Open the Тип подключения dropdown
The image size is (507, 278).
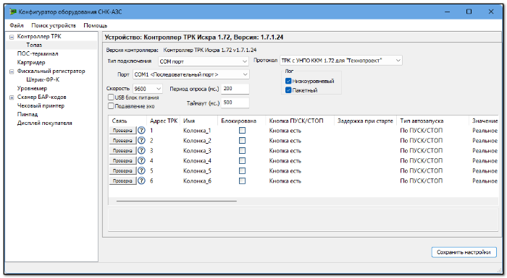[204, 61]
